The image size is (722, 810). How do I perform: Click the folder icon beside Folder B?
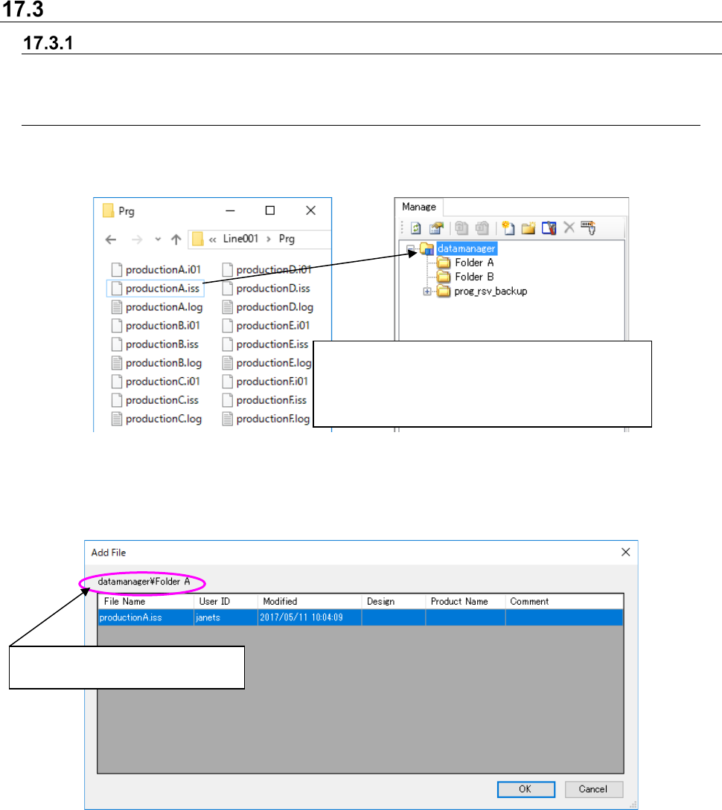coord(444,277)
